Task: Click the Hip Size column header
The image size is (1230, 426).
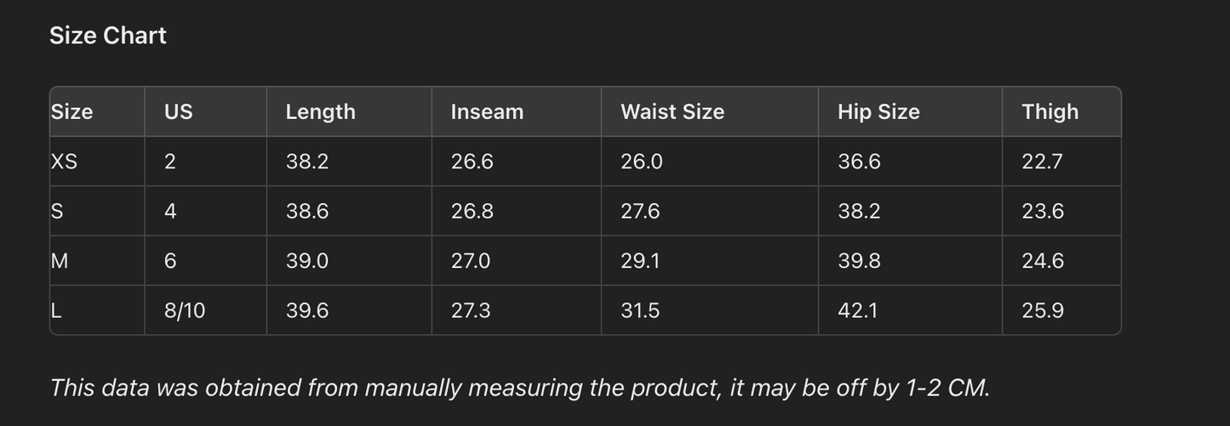Action: tap(878, 111)
